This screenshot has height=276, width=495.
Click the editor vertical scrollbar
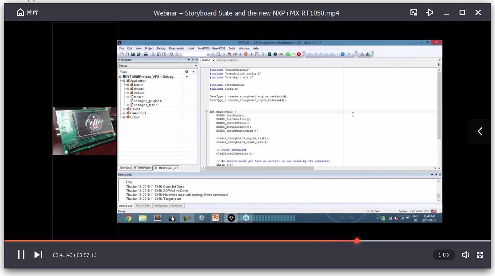tap(439, 106)
